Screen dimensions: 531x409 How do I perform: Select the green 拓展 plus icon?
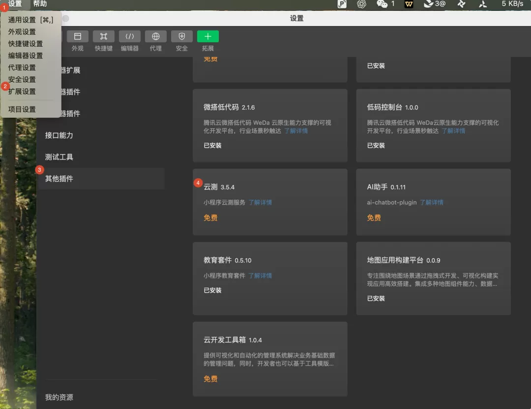[x=208, y=36]
